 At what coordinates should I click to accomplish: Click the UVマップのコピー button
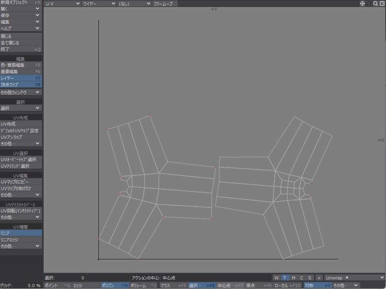pyautogui.click(x=21, y=182)
